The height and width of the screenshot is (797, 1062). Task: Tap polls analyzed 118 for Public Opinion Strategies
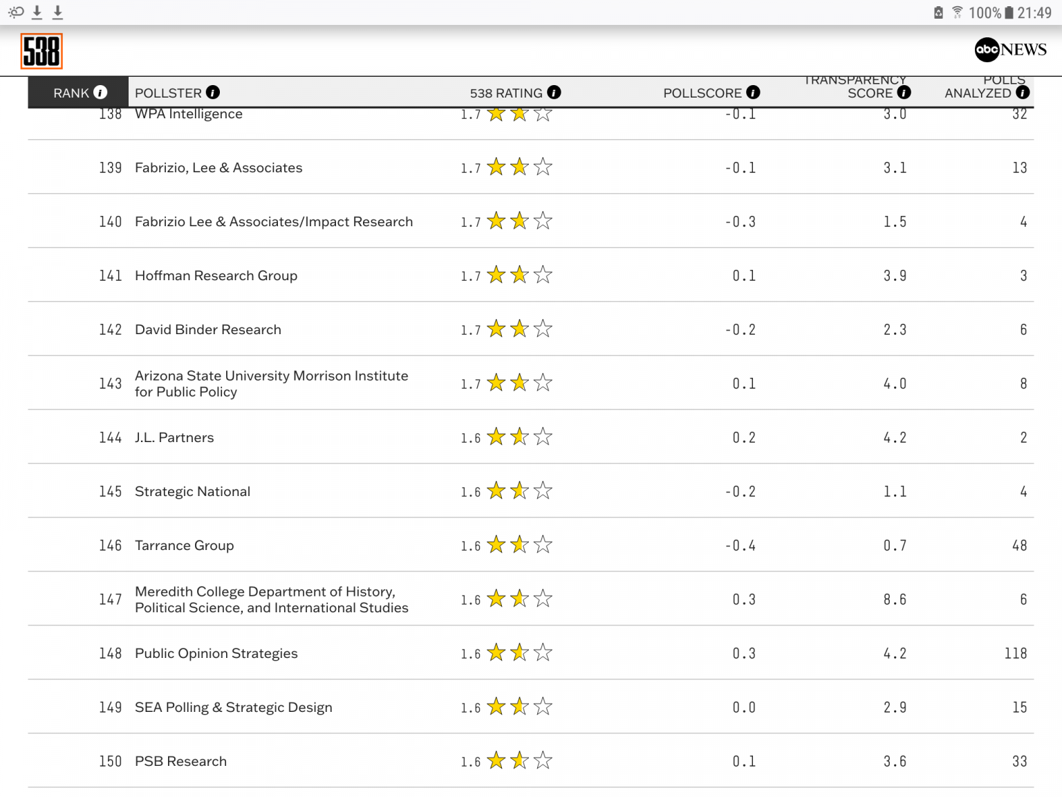pos(1016,653)
